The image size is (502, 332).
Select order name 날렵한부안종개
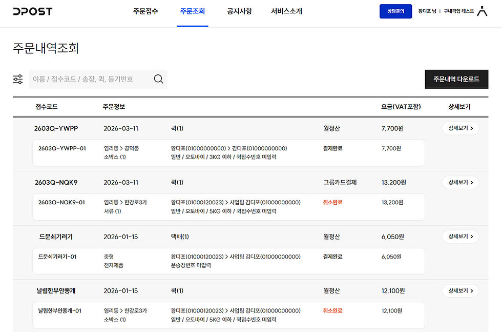(56, 290)
